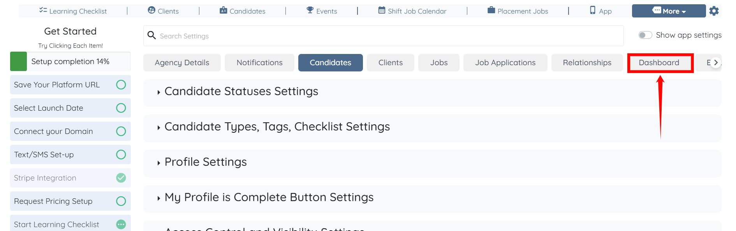Click the Search Settings input field
The height and width of the screenshot is (231, 736).
tap(383, 36)
